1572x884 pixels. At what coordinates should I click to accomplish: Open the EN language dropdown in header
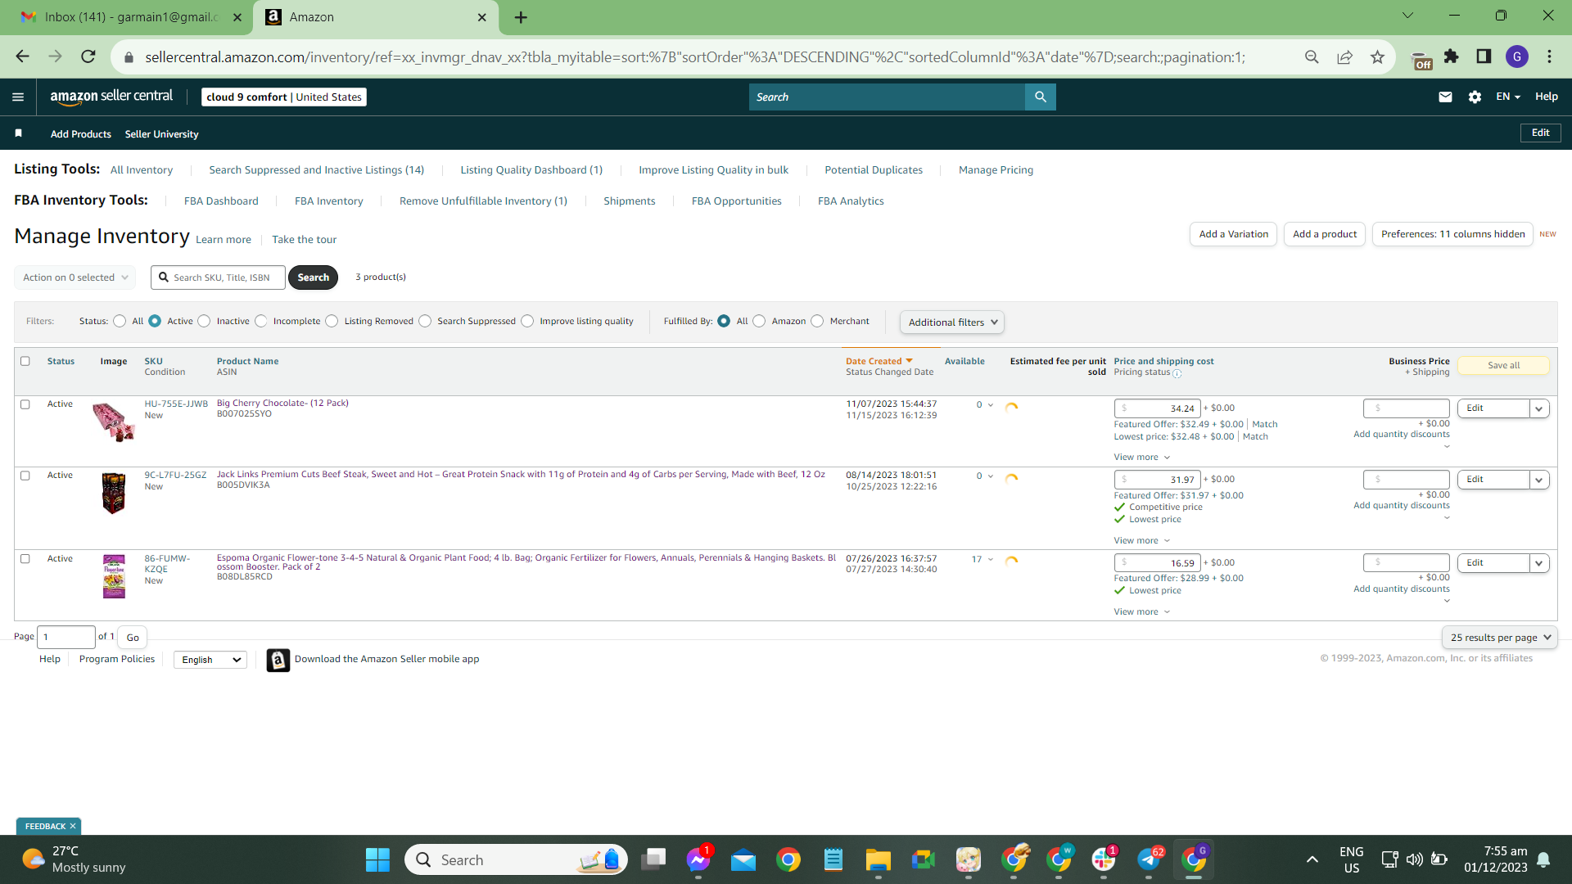tap(1507, 97)
